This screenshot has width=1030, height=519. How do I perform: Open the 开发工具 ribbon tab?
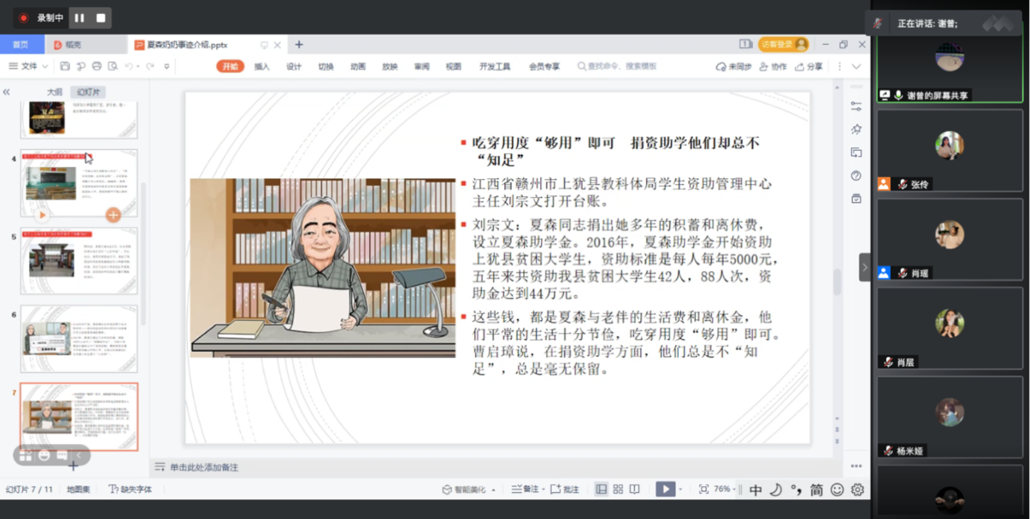click(x=495, y=67)
